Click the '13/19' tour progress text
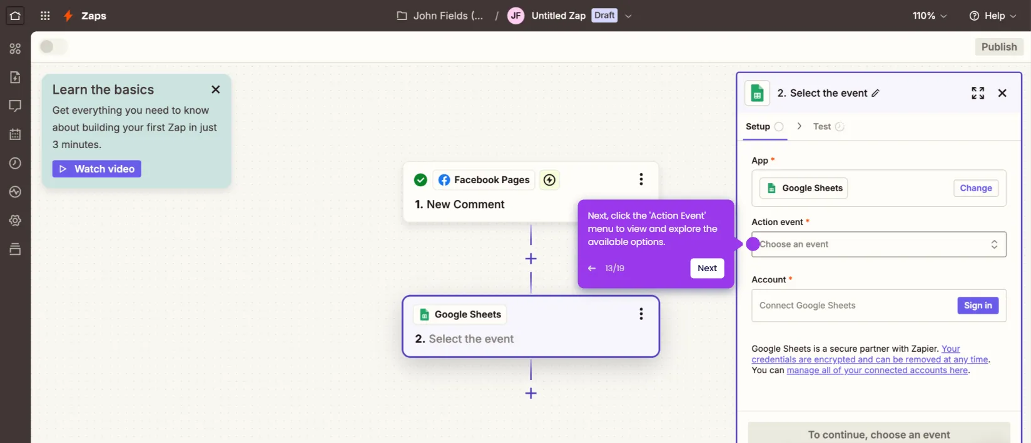This screenshot has height=443, width=1031. (x=614, y=268)
